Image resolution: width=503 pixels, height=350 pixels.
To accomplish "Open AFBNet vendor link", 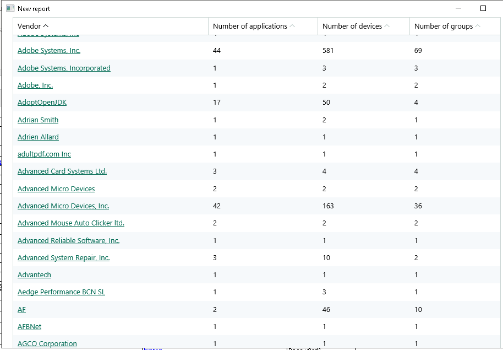I will pyautogui.click(x=29, y=326).
